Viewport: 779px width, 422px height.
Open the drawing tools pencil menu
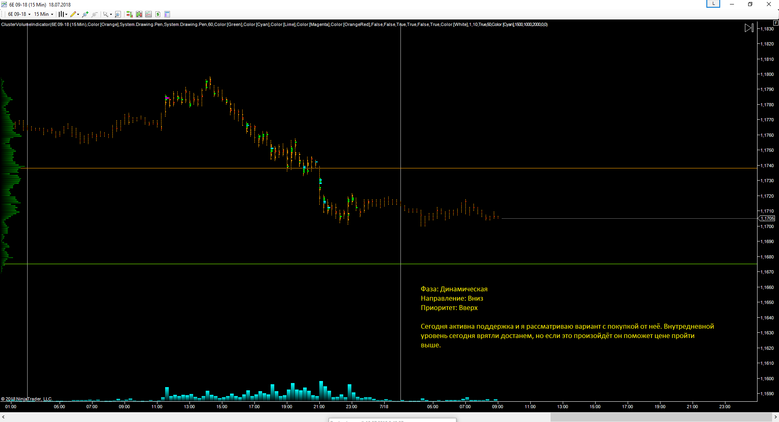pyautogui.click(x=74, y=14)
